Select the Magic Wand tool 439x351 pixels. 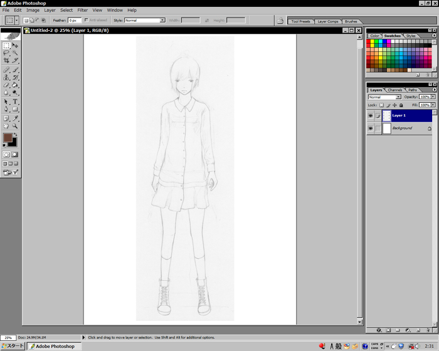click(15, 53)
